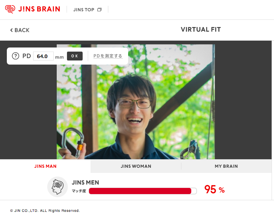
Task: Confirm PD with the OK button
Action: [x=75, y=56]
